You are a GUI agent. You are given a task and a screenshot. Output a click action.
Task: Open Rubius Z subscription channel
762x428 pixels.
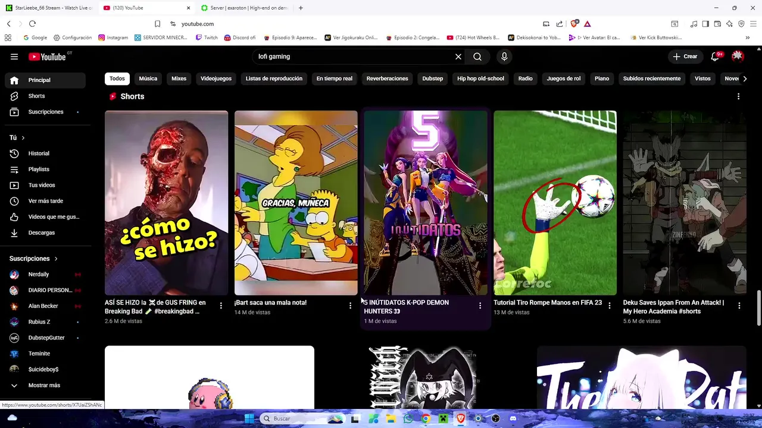point(45,322)
